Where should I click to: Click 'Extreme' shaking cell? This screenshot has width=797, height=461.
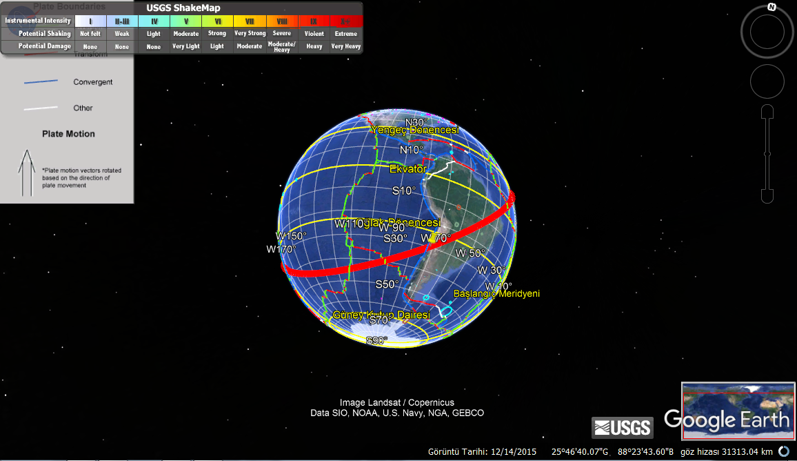[x=345, y=34]
